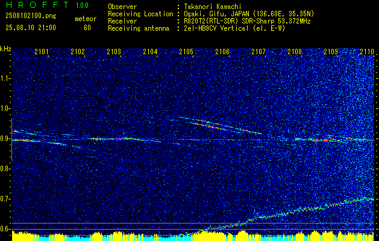379x241 pixels.
Task: Click observer name Takanori Kawachi
Action: coord(213,7)
